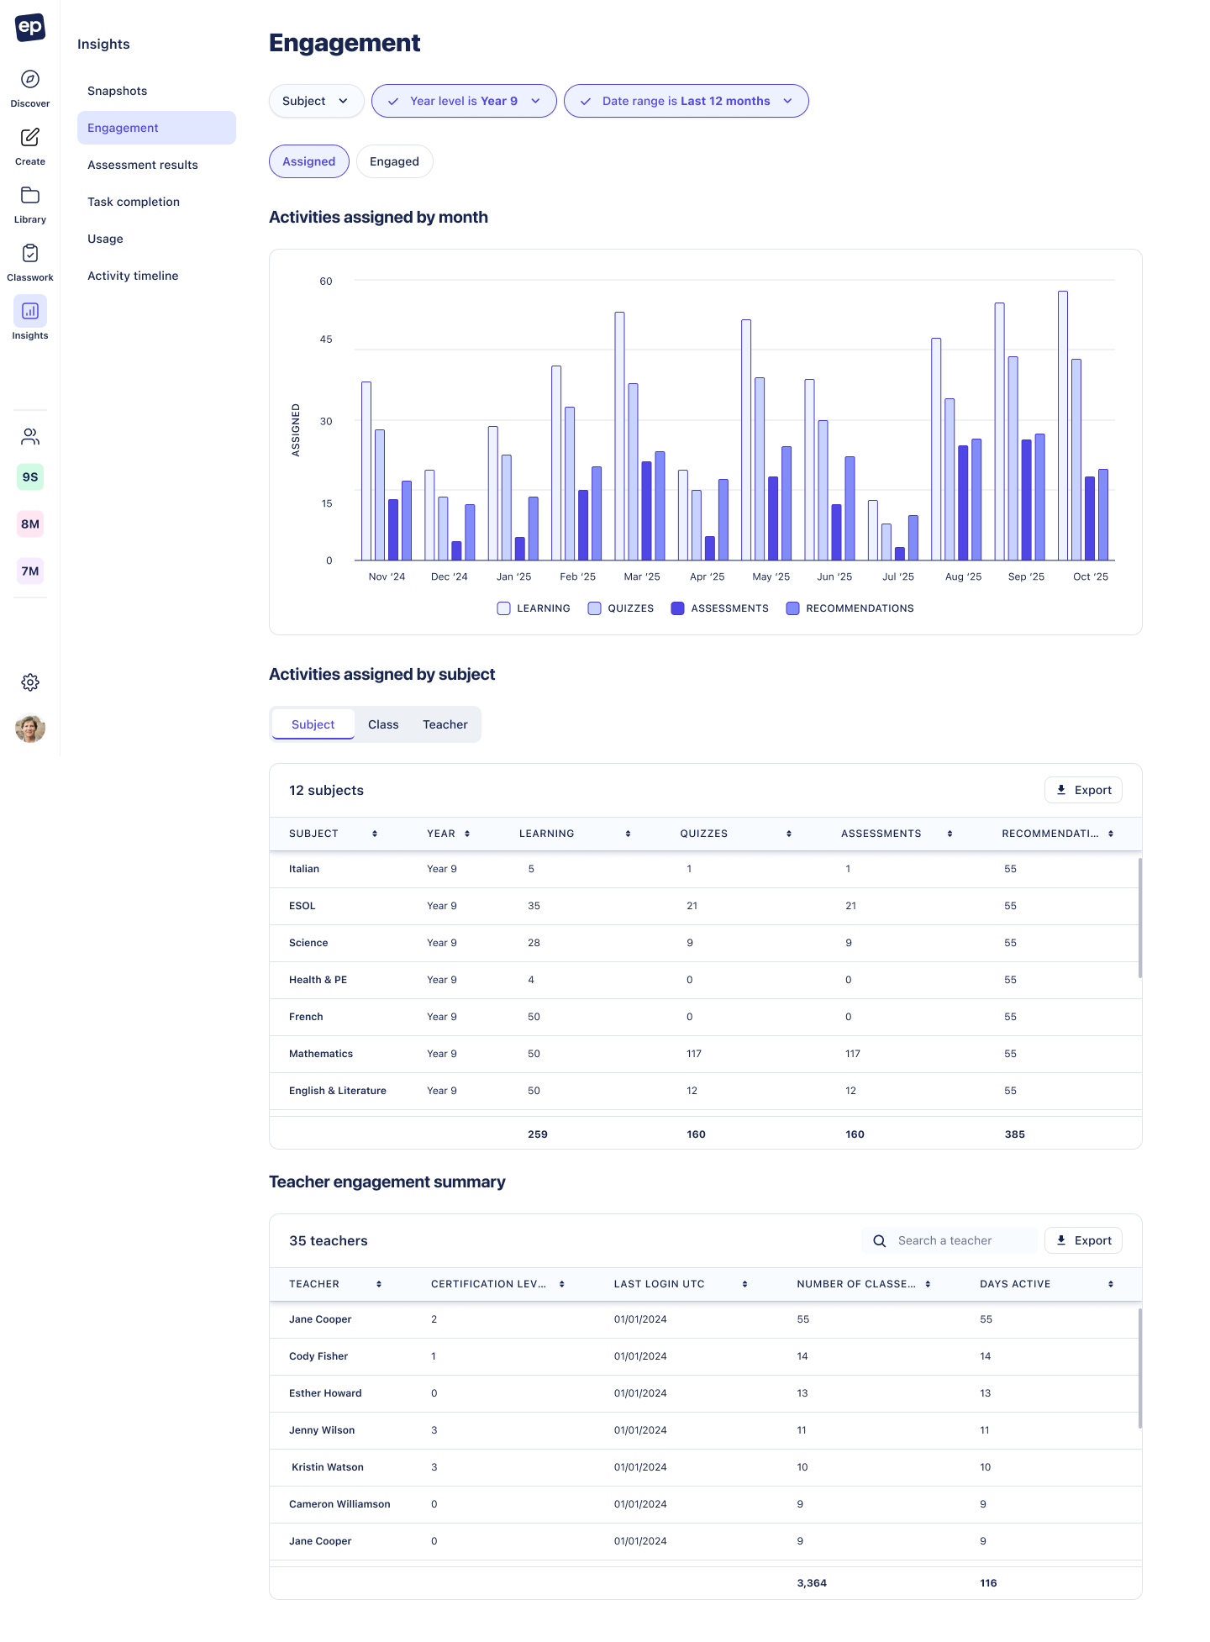The image size is (1210, 1642).
Task: Open the Library folder icon
Action: pyautogui.click(x=30, y=195)
